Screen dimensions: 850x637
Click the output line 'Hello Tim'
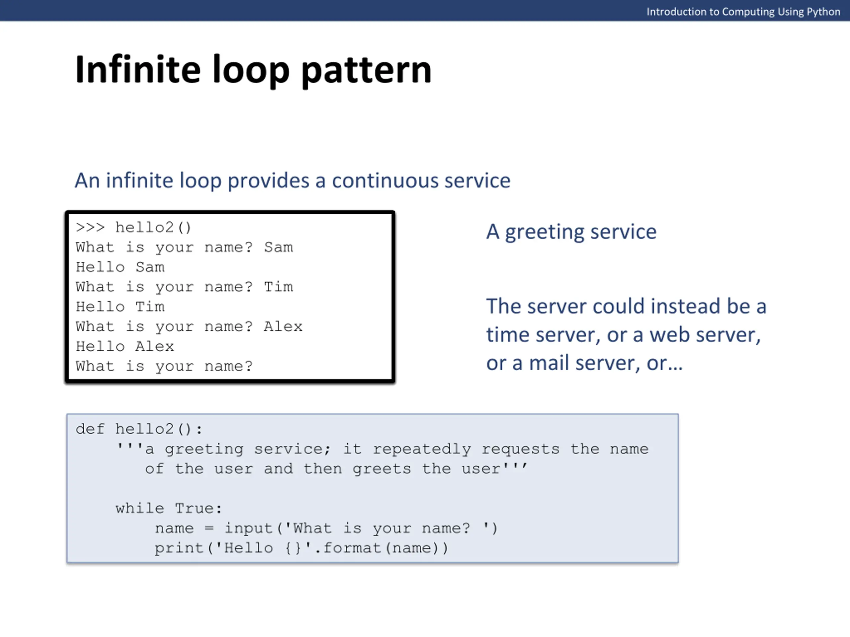click(120, 307)
